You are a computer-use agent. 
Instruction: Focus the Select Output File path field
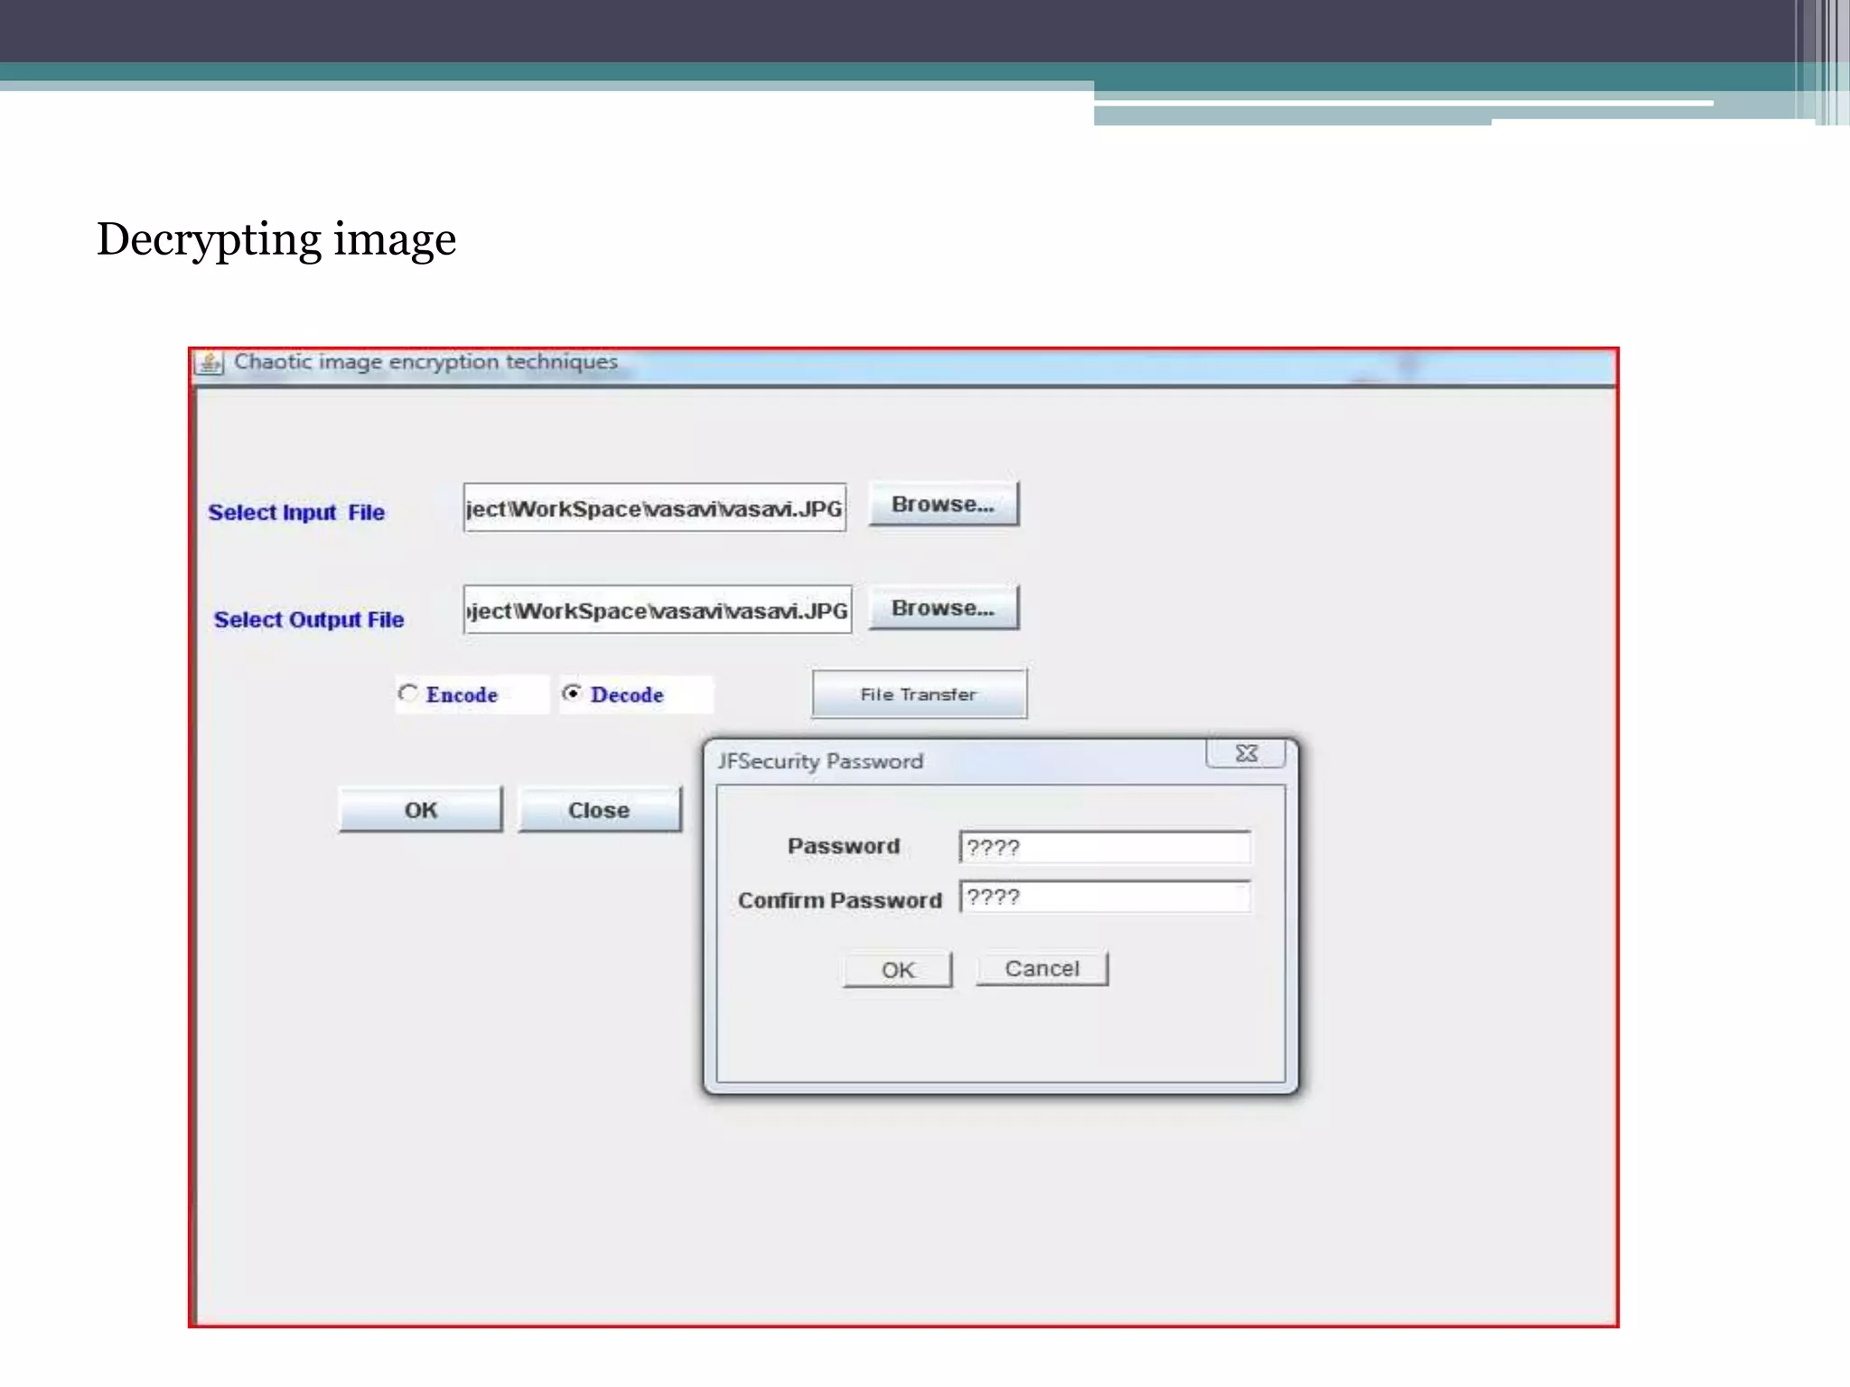(658, 610)
